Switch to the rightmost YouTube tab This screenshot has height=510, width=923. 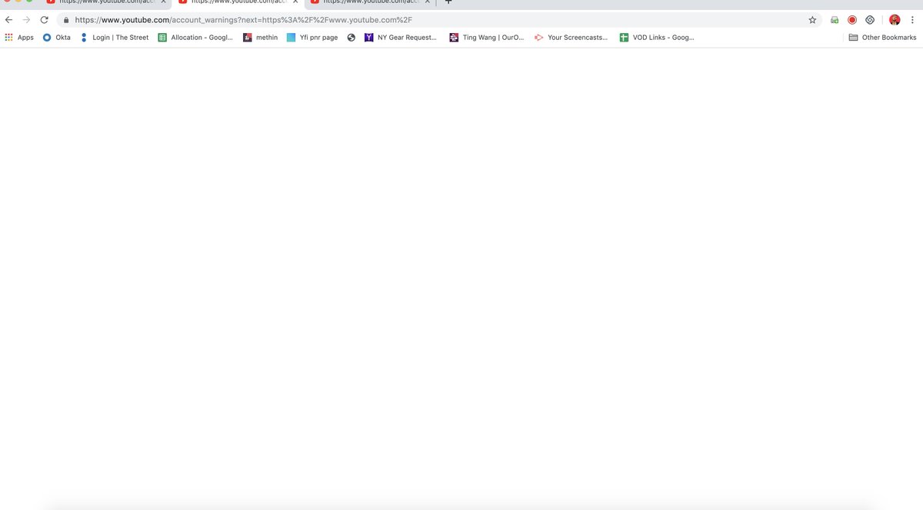369,2
